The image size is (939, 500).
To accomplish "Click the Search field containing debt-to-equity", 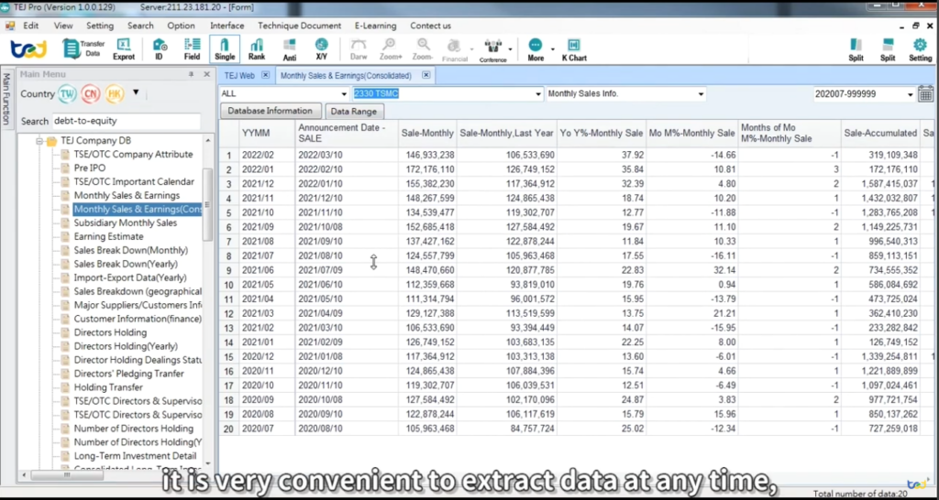I will coord(127,121).
